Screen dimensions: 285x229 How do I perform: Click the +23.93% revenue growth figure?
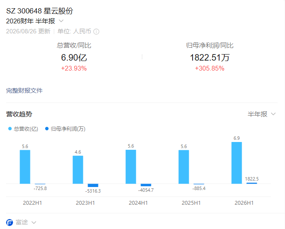click(x=74, y=68)
